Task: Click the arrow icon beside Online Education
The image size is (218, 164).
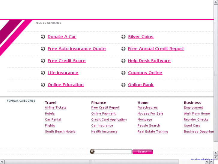Action: coord(43,85)
